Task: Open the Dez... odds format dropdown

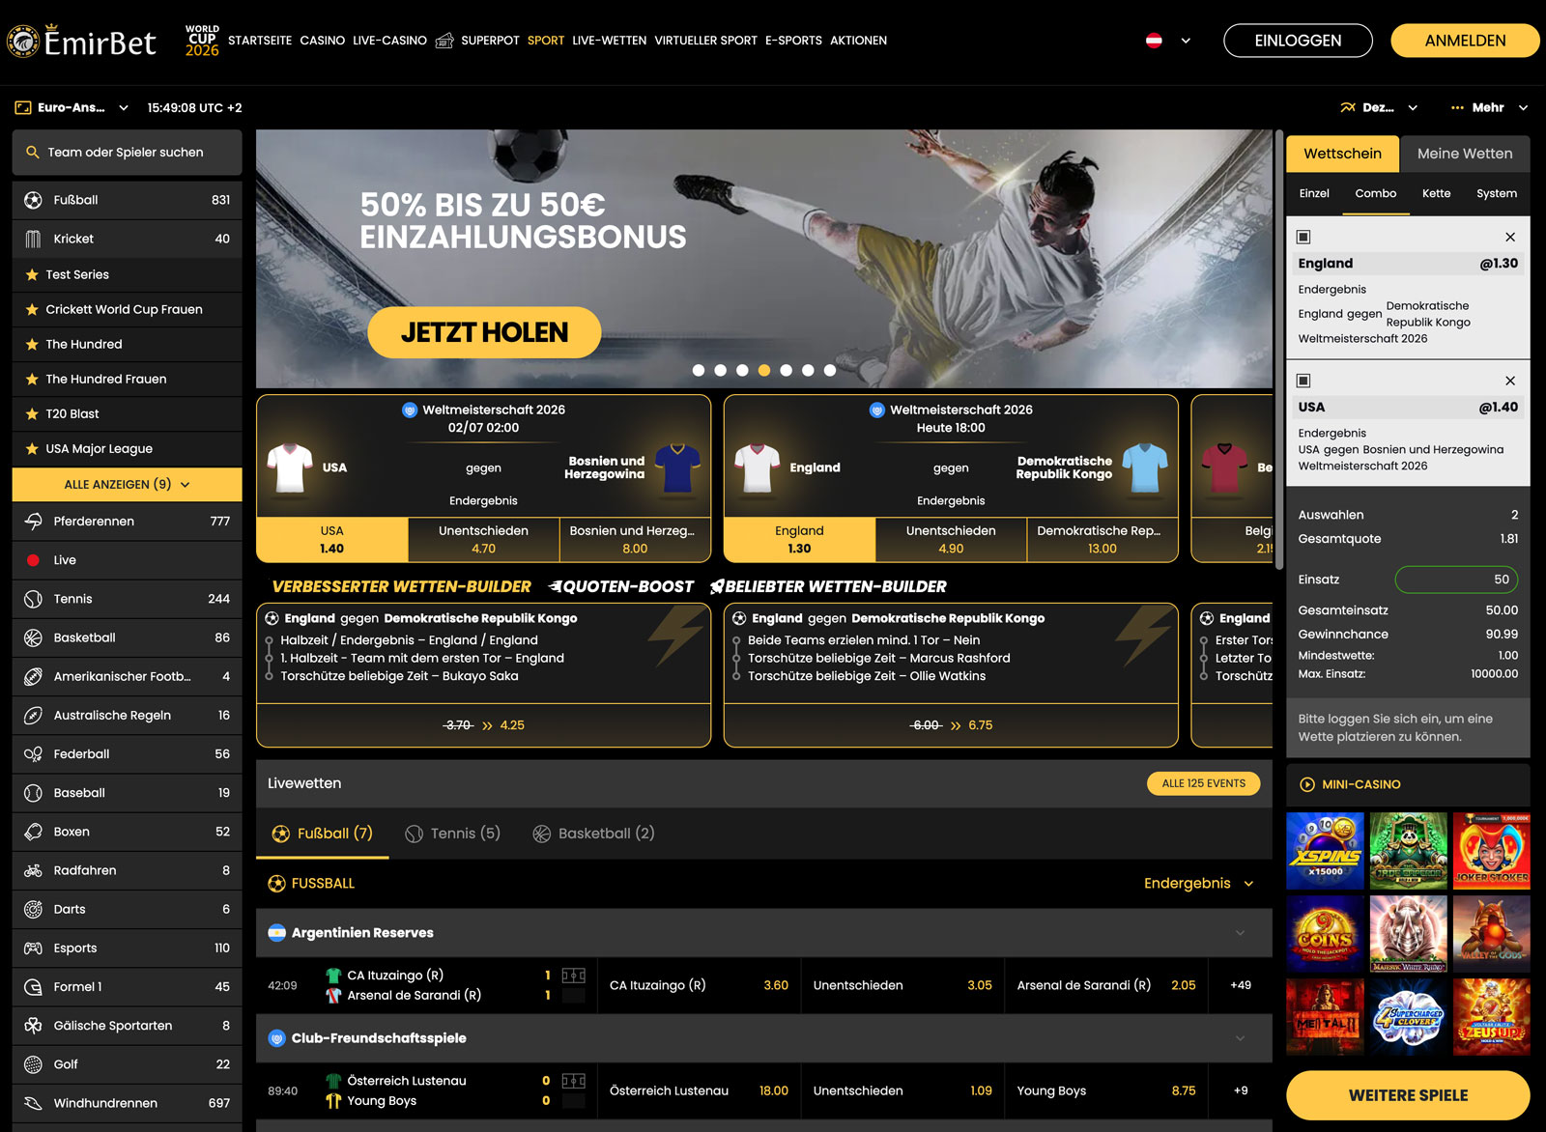Action: click(x=1379, y=108)
